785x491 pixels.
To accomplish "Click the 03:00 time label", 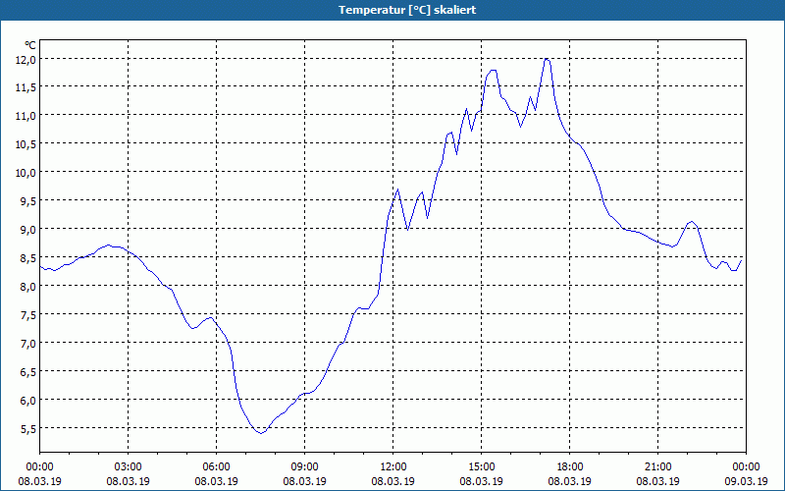I will (x=129, y=467).
